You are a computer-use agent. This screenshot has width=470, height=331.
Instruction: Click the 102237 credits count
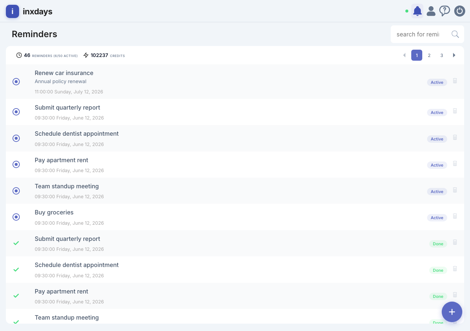tap(100, 55)
